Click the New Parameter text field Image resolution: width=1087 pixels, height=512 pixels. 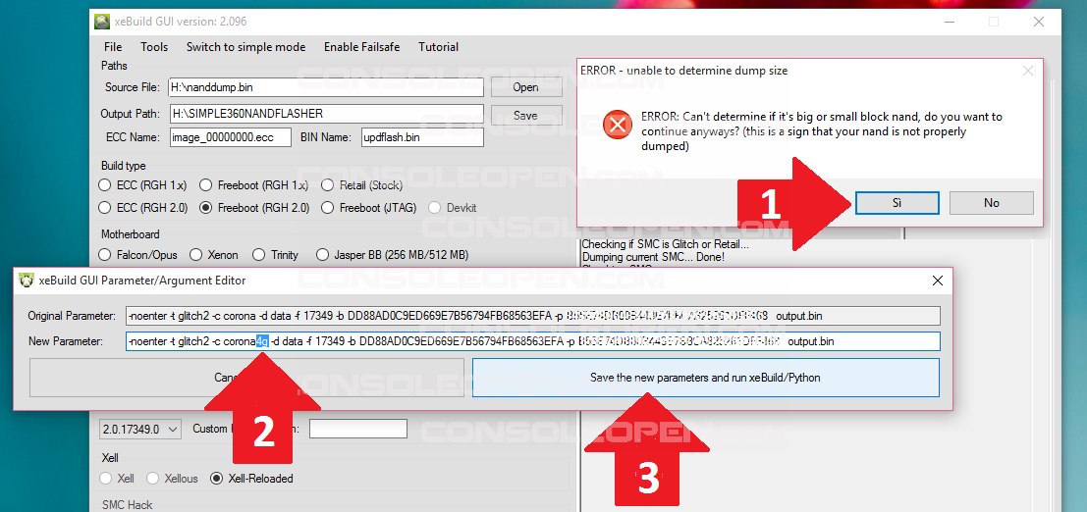point(532,341)
